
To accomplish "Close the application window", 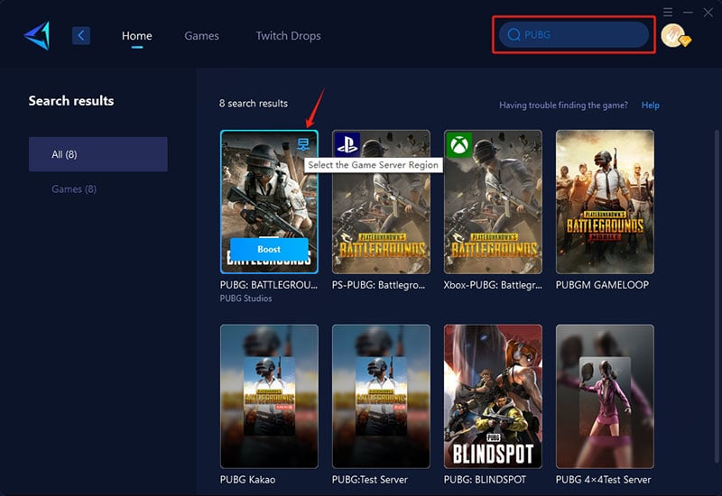I will tap(708, 13).
